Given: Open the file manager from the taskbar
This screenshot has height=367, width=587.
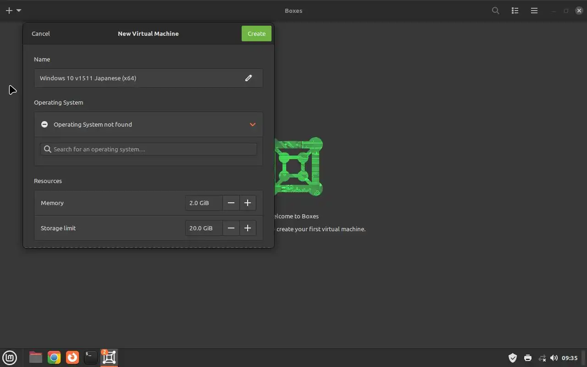Looking at the screenshot, I should tap(35, 357).
